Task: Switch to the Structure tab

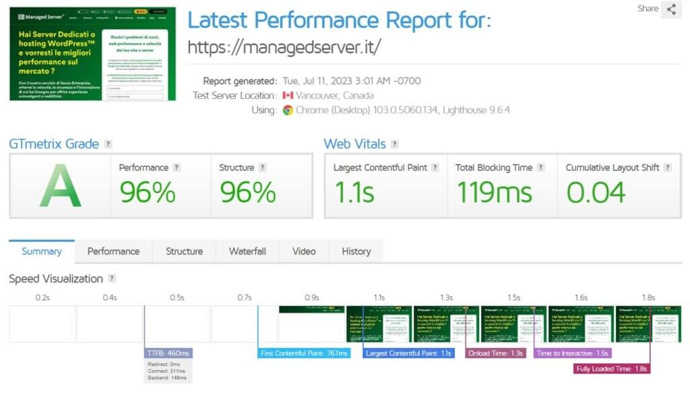Action: 185,251
